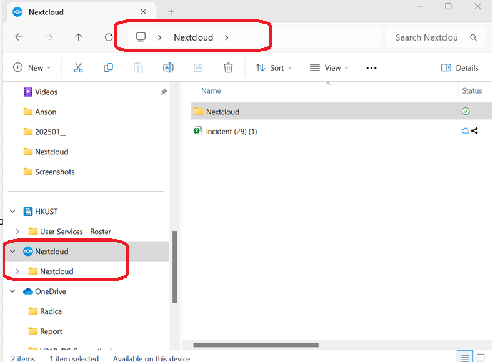Select OneDrive in navigation pane
The image size is (493, 362).
[44, 291]
